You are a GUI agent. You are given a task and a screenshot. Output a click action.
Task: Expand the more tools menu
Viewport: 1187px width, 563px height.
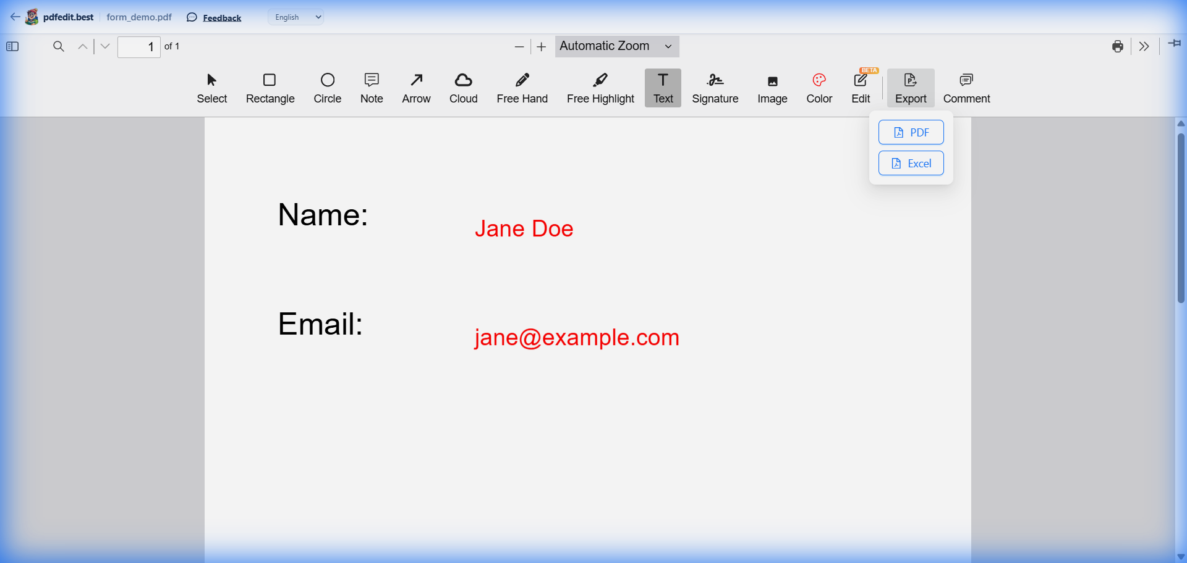[x=1144, y=46]
